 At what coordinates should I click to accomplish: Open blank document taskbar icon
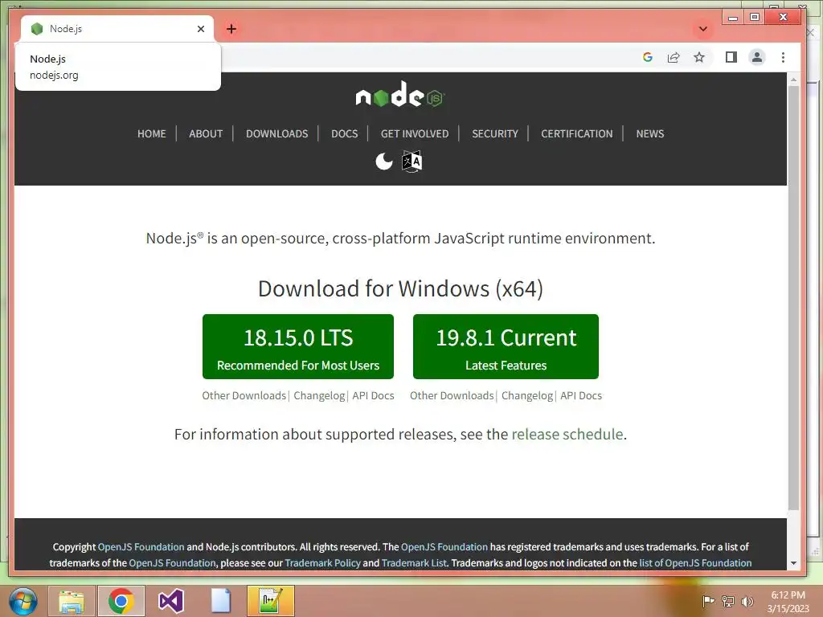pos(221,601)
